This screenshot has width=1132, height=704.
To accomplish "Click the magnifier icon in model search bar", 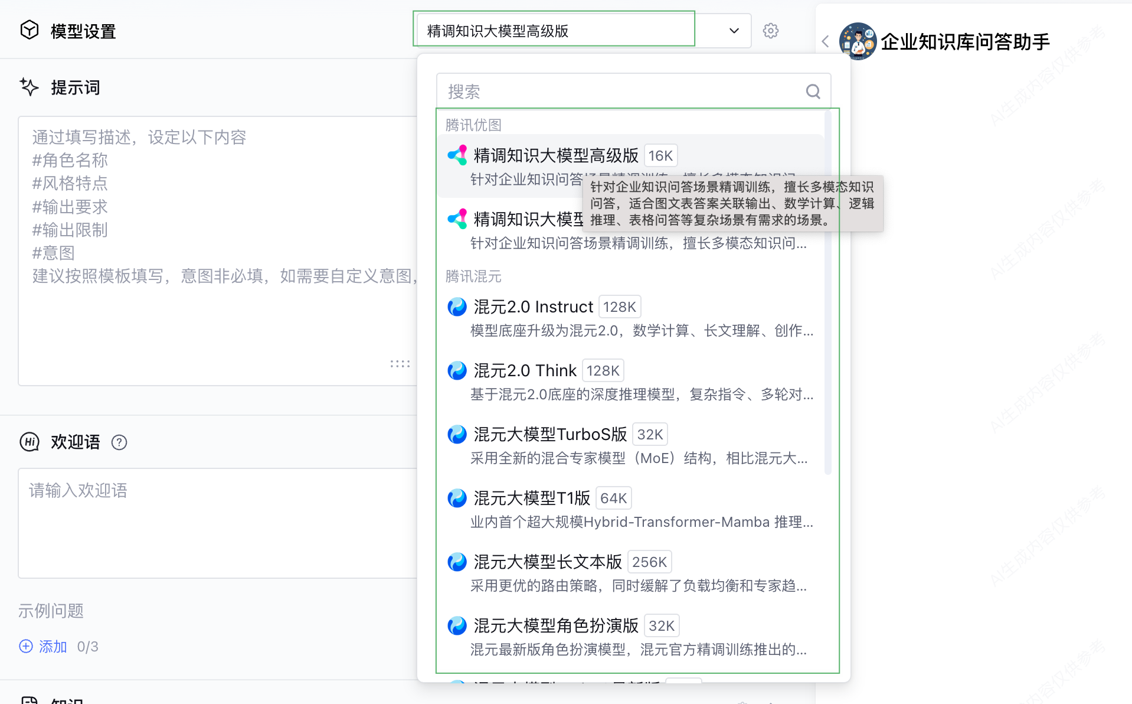I will [x=813, y=91].
